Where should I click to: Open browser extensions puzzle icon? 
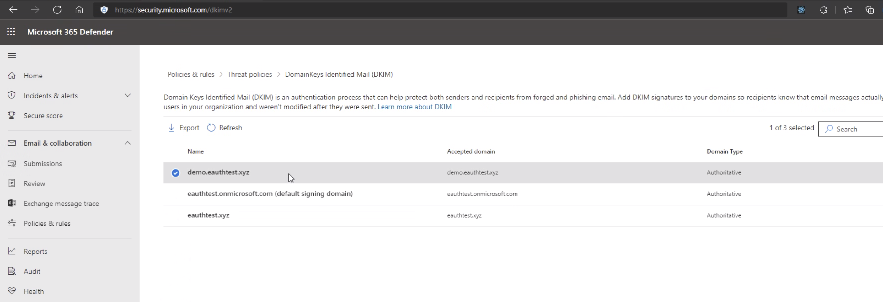823,10
